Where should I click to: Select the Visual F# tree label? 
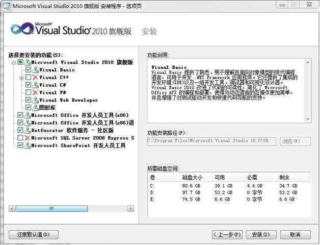point(52,92)
